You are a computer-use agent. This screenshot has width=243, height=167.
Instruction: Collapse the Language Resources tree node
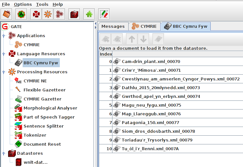pyautogui.click(x=4, y=54)
